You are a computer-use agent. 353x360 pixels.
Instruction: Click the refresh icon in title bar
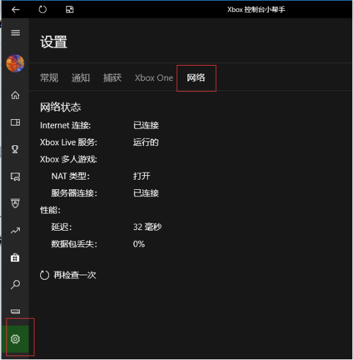43,10
